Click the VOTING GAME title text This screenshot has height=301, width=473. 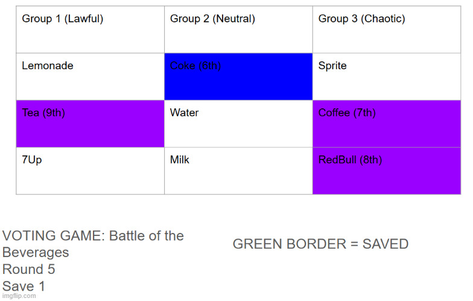pos(93,244)
